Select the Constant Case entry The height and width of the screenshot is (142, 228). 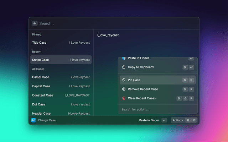tap(61, 95)
